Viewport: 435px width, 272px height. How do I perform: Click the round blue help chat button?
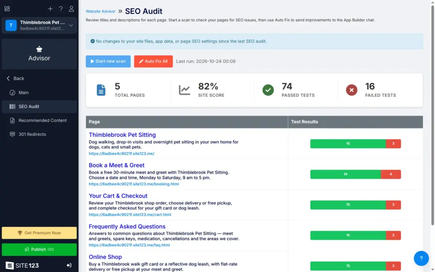421,258
